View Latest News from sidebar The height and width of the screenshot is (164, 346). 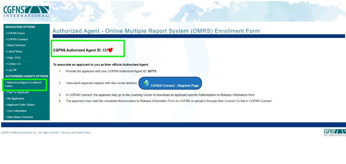pos(15,51)
